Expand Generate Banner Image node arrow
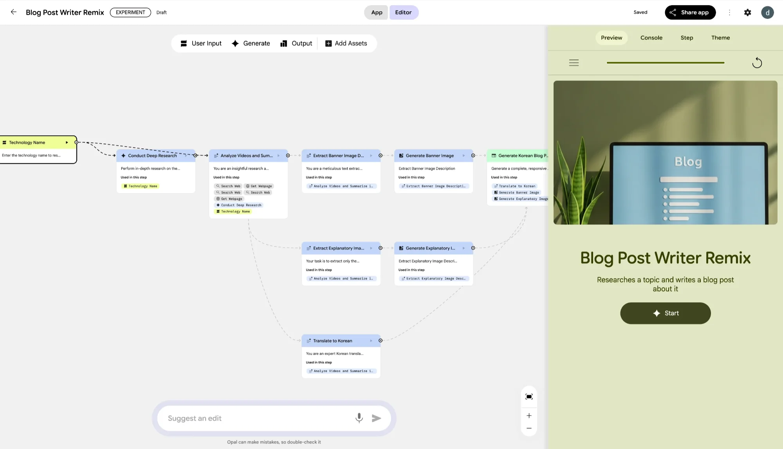This screenshot has height=449, width=783. point(464,156)
